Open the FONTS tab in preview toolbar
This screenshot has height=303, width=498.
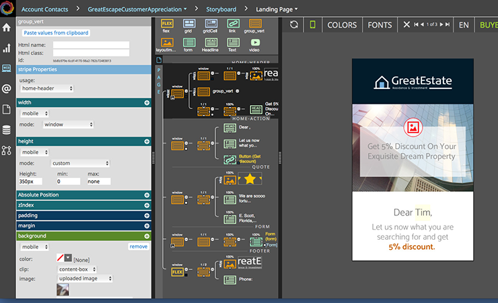point(380,25)
